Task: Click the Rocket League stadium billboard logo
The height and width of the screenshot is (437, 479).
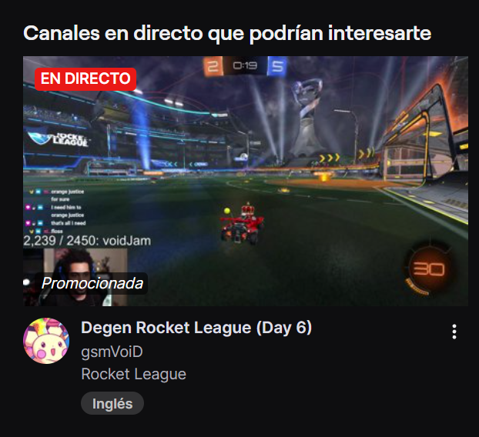Action: pos(59,140)
